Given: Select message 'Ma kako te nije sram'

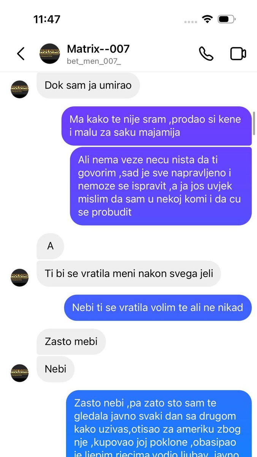Looking at the screenshot, I should (x=157, y=126).
